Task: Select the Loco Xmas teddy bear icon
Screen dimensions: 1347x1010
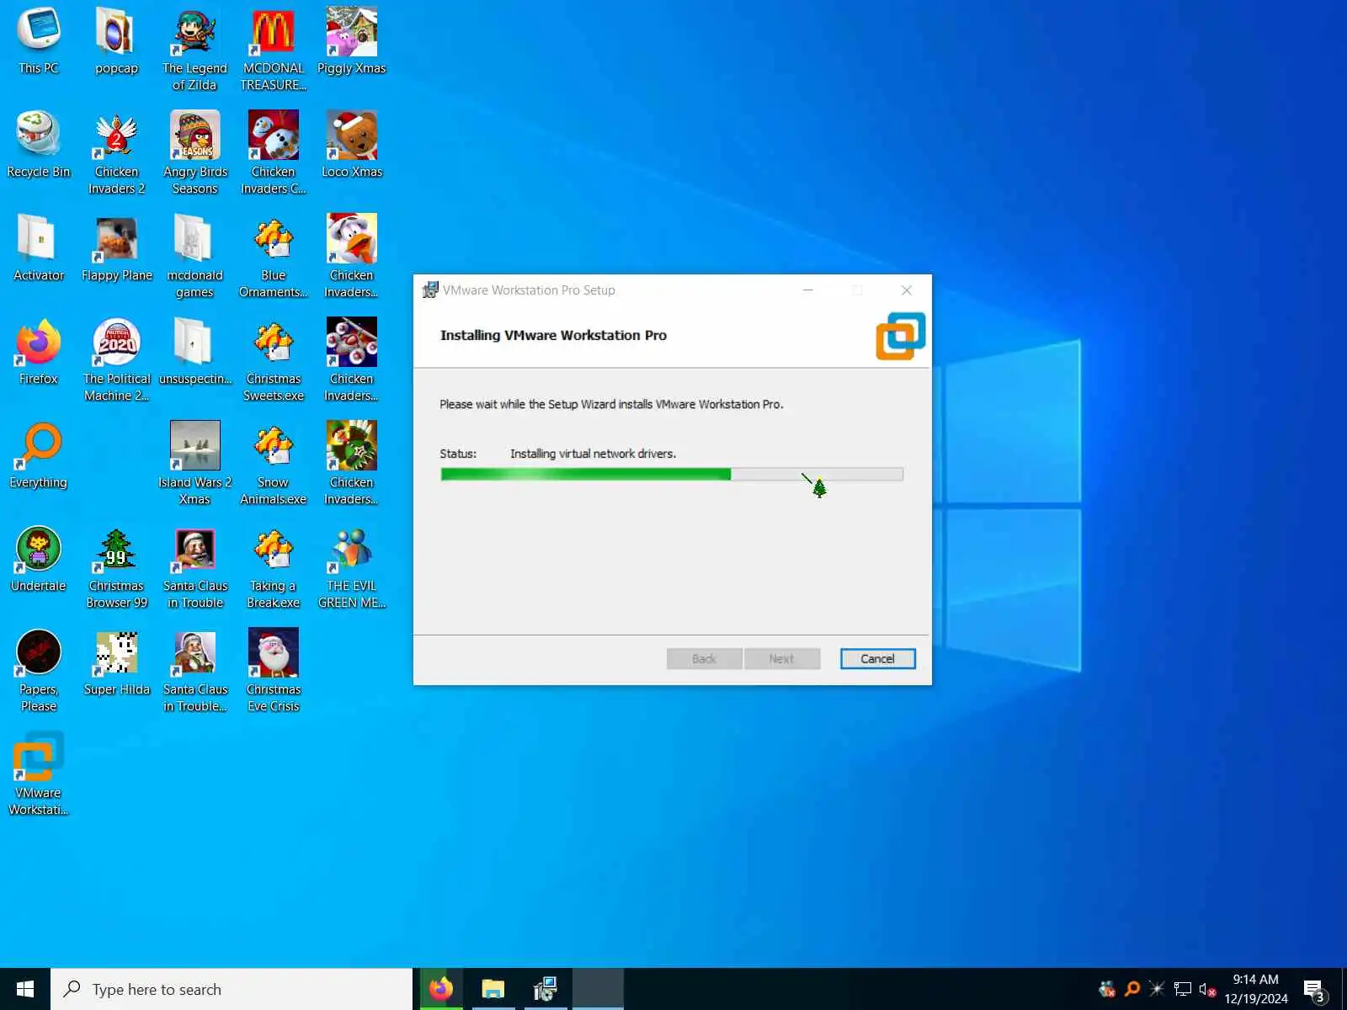Action: pos(352,145)
